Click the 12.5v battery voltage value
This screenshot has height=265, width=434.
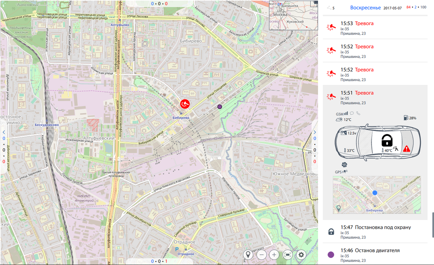352,133
